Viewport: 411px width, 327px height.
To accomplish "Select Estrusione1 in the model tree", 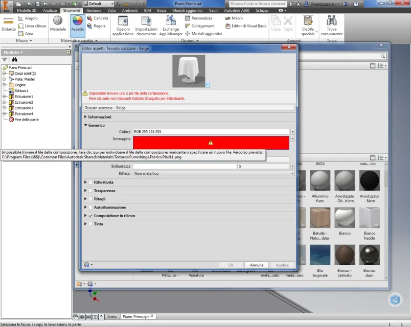I will [24, 97].
